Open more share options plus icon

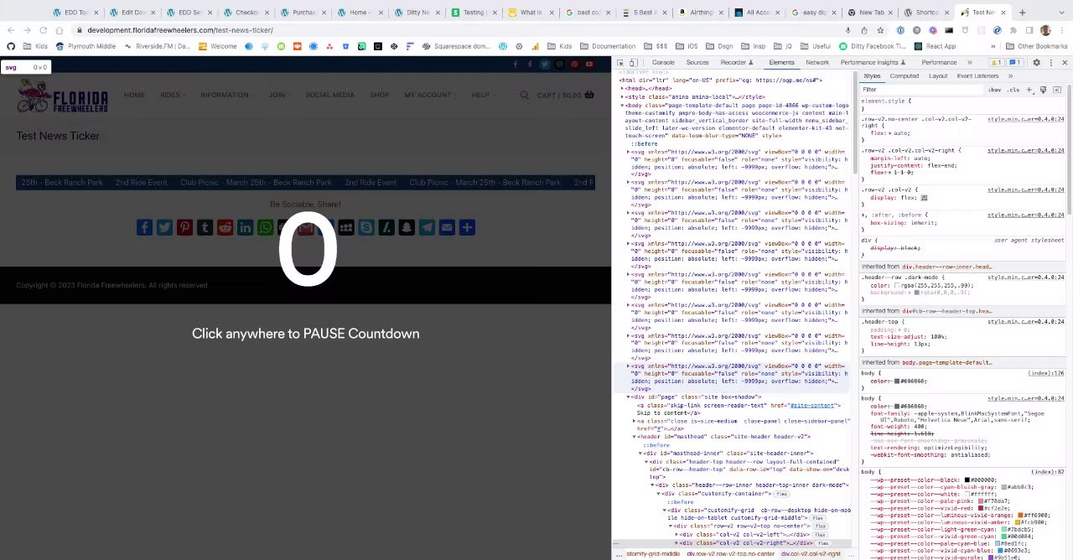tap(467, 227)
